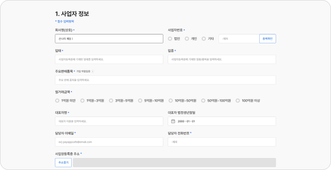Select the 기타 radio button
Image resolution: width=331 pixels, height=170 pixels.
(204, 39)
